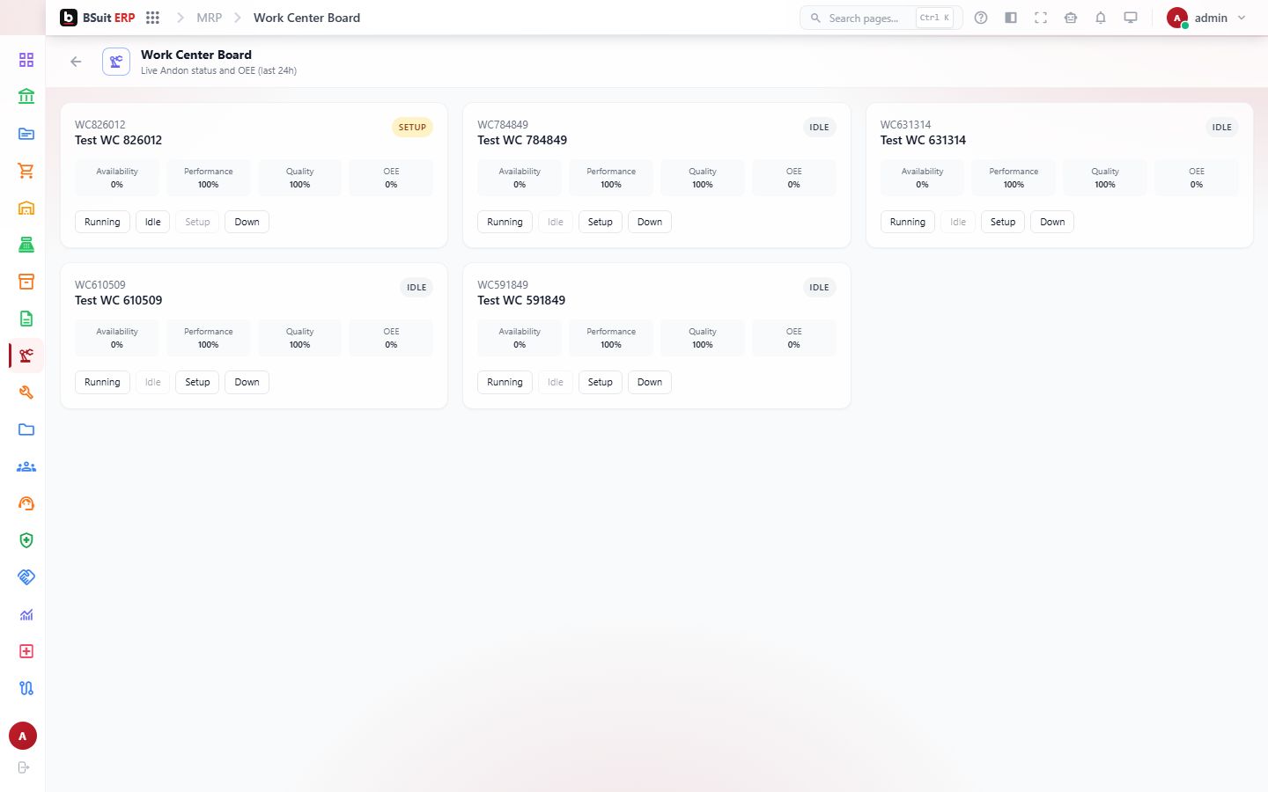The image size is (1268, 792).
Task: Set Test WC 826012 to Running
Action: click(x=102, y=222)
